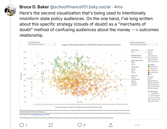Open Bruce D. Baker's profile avatar
167x129 pixels.
10,10
